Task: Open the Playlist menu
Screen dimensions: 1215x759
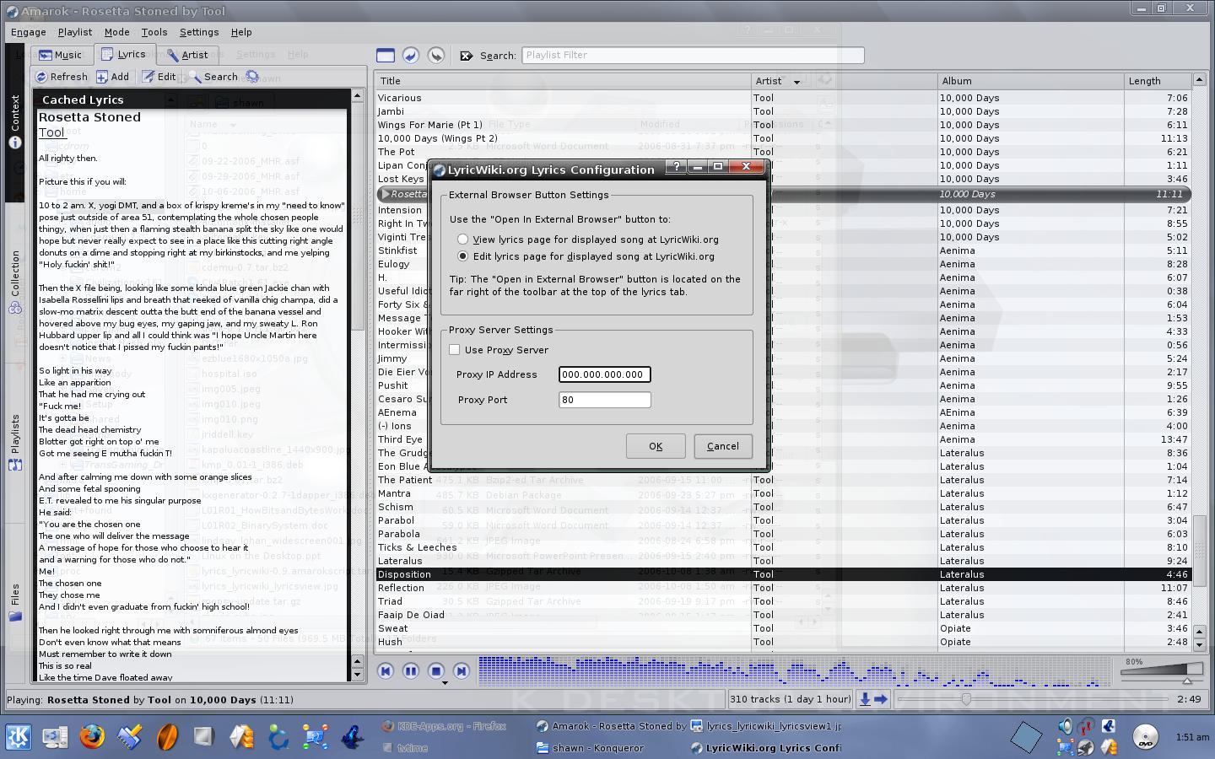Action: (x=75, y=32)
